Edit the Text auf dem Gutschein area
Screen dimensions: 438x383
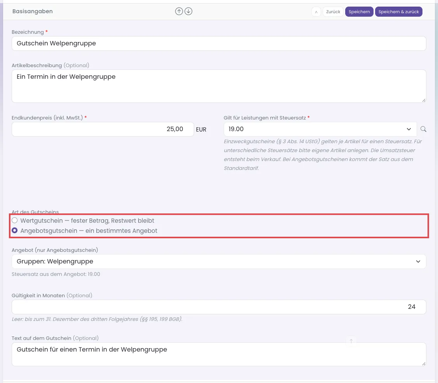pos(219,354)
